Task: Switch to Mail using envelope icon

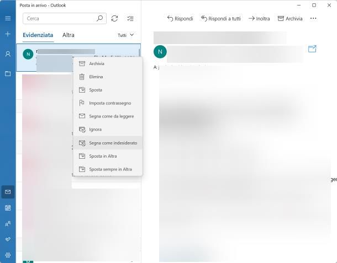Action: 8,192
